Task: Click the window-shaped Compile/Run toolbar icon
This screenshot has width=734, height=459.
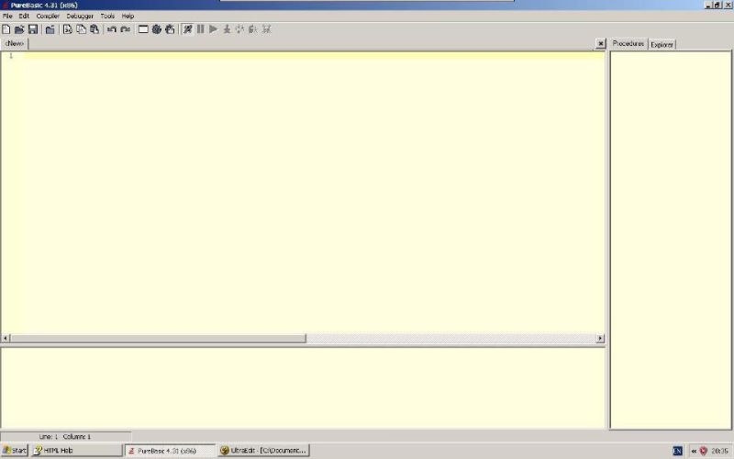Action: tap(143, 29)
